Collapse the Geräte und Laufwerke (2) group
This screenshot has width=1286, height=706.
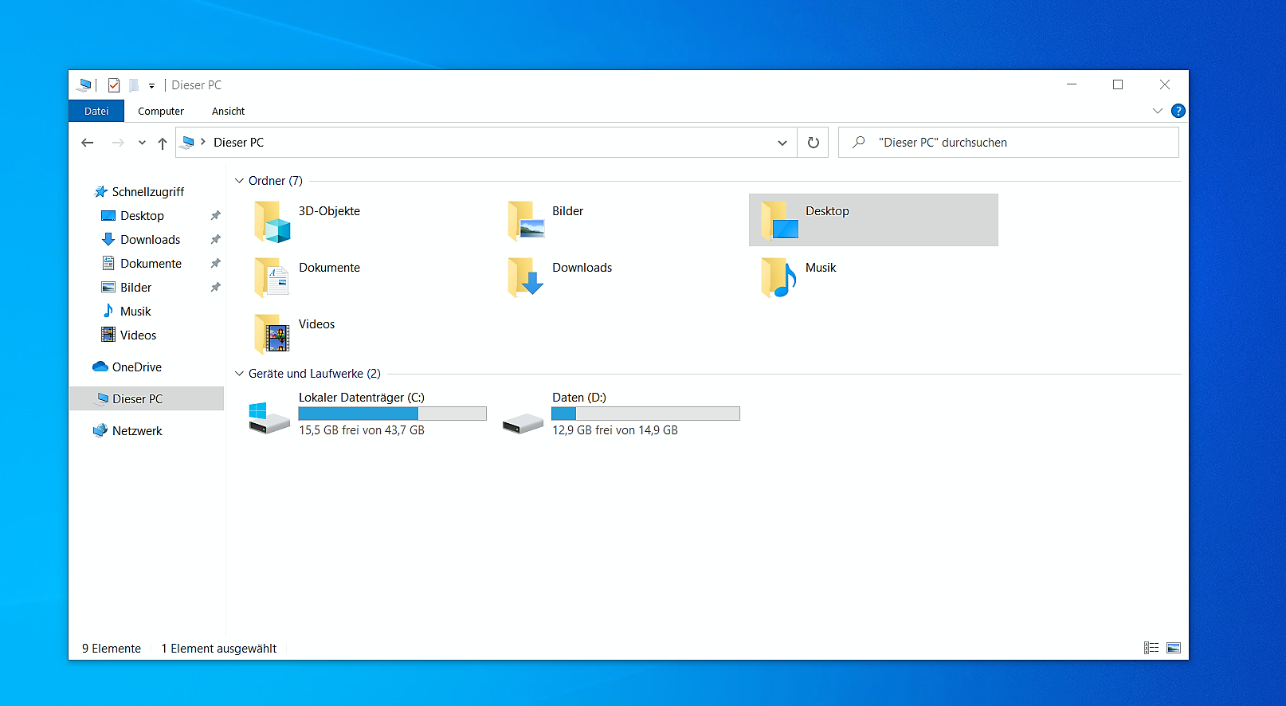point(239,374)
